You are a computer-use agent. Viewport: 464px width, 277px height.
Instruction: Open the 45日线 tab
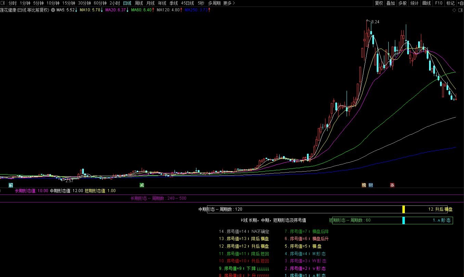(x=188, y=3)
